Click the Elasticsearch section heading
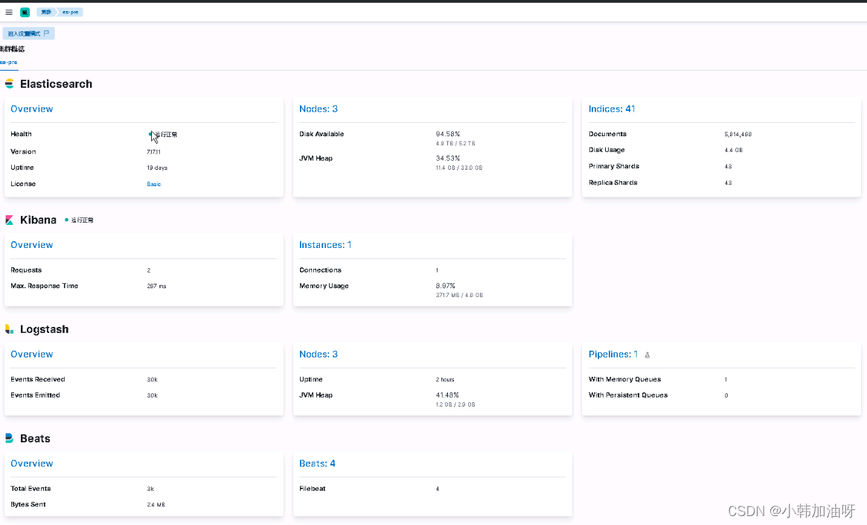Viewport: 867px width, 525px height. (x=56, y=84)
